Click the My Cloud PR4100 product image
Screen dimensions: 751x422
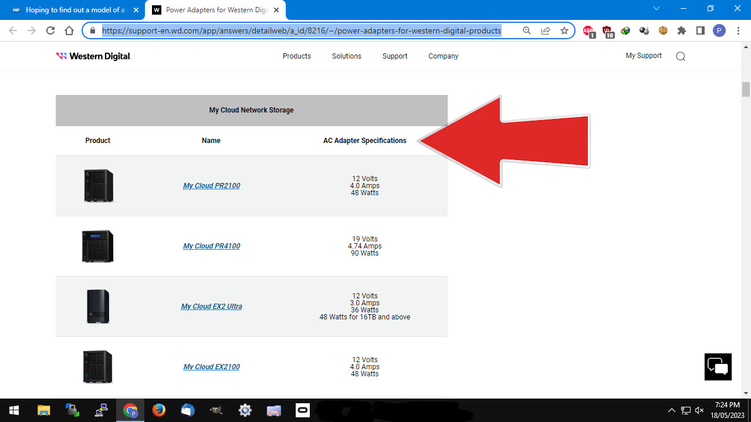tap(97, 246)
